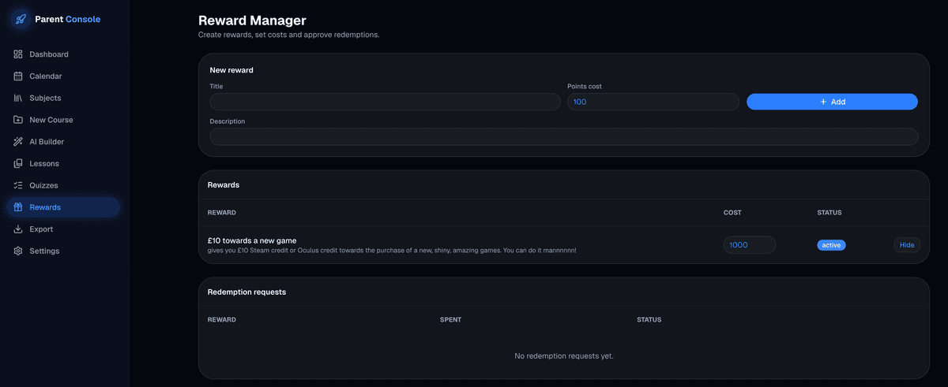This screenshot has width=948, height=387.
Task: Edit the 1000 cost field
Action: [x=750, y=245]
